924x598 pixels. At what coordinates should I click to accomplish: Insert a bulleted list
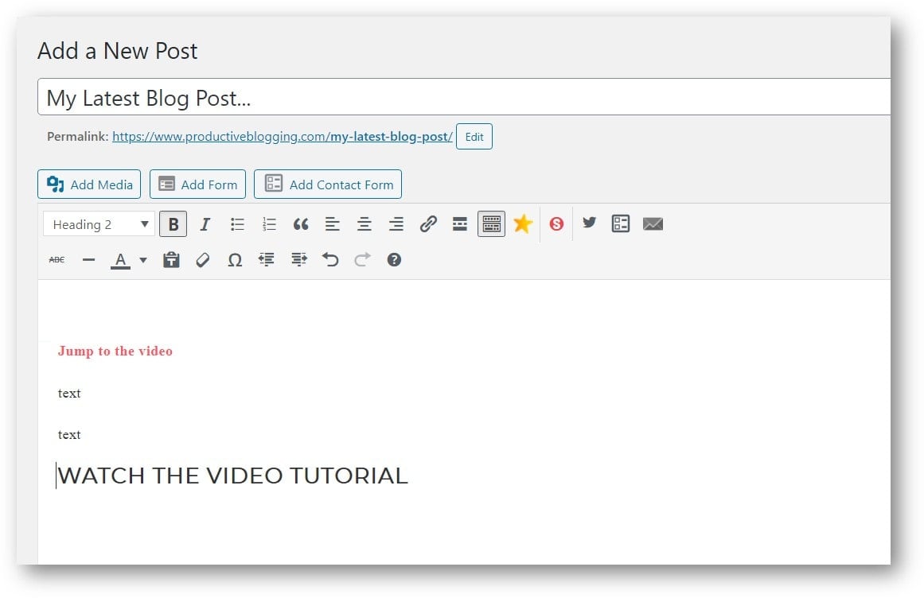pyautogui.click(x=237, y=224)
